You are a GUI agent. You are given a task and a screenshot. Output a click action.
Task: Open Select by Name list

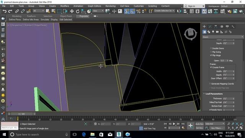click(54, 11)
